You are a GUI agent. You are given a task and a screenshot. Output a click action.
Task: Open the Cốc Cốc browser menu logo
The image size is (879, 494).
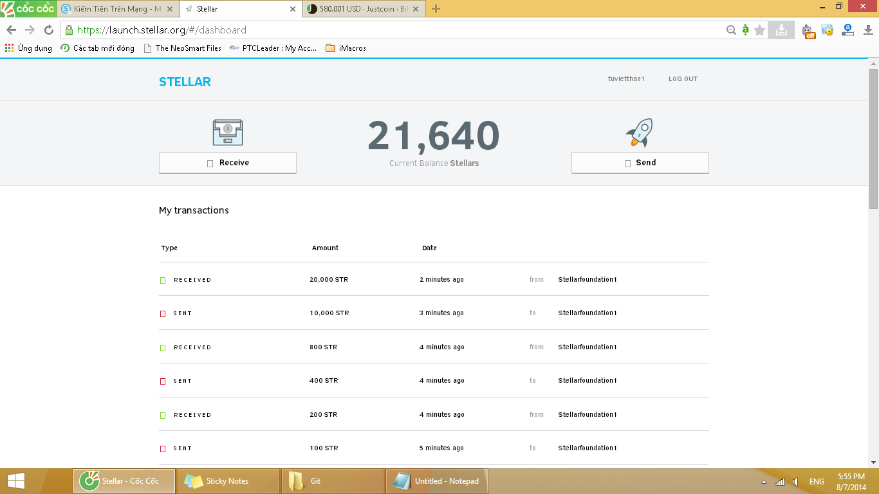click(x=28, y=8)
